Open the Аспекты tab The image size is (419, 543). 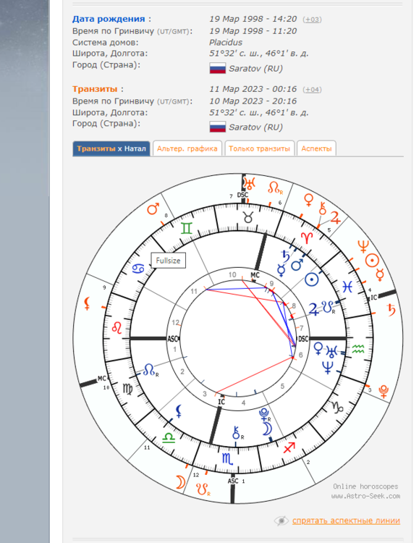(316, 148)
